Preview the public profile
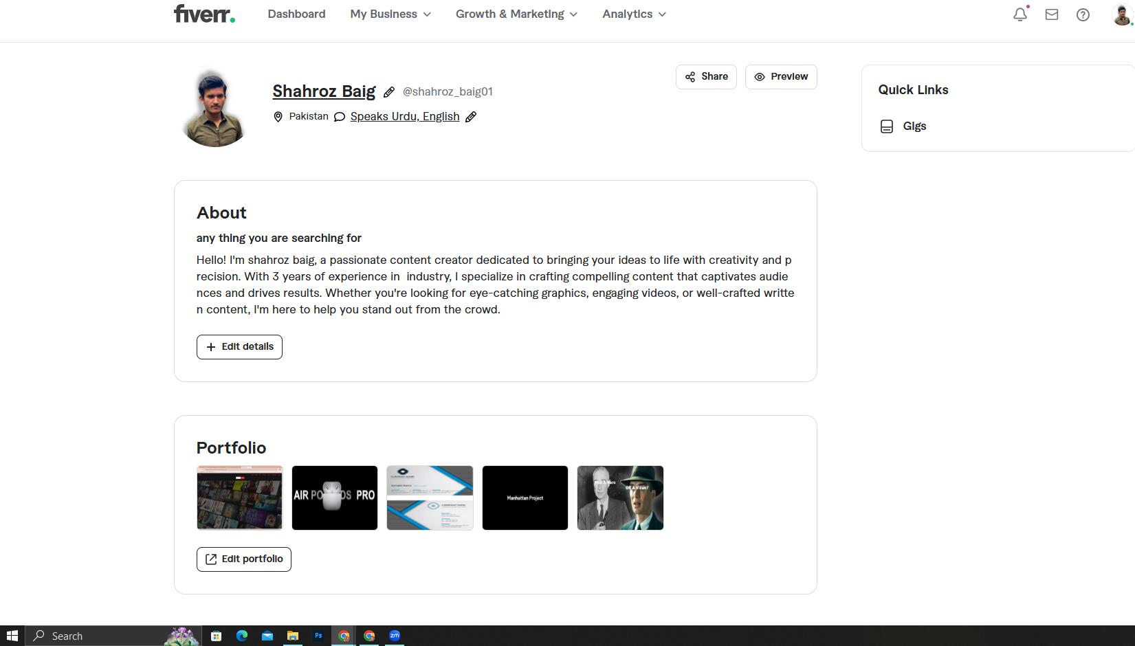This screenshot has width=1135, height=646. click(x=781, y=77)
